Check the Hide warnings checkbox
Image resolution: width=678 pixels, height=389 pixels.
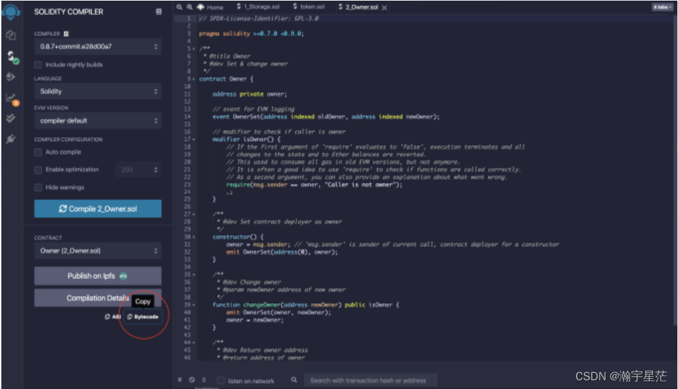(38, 187)
